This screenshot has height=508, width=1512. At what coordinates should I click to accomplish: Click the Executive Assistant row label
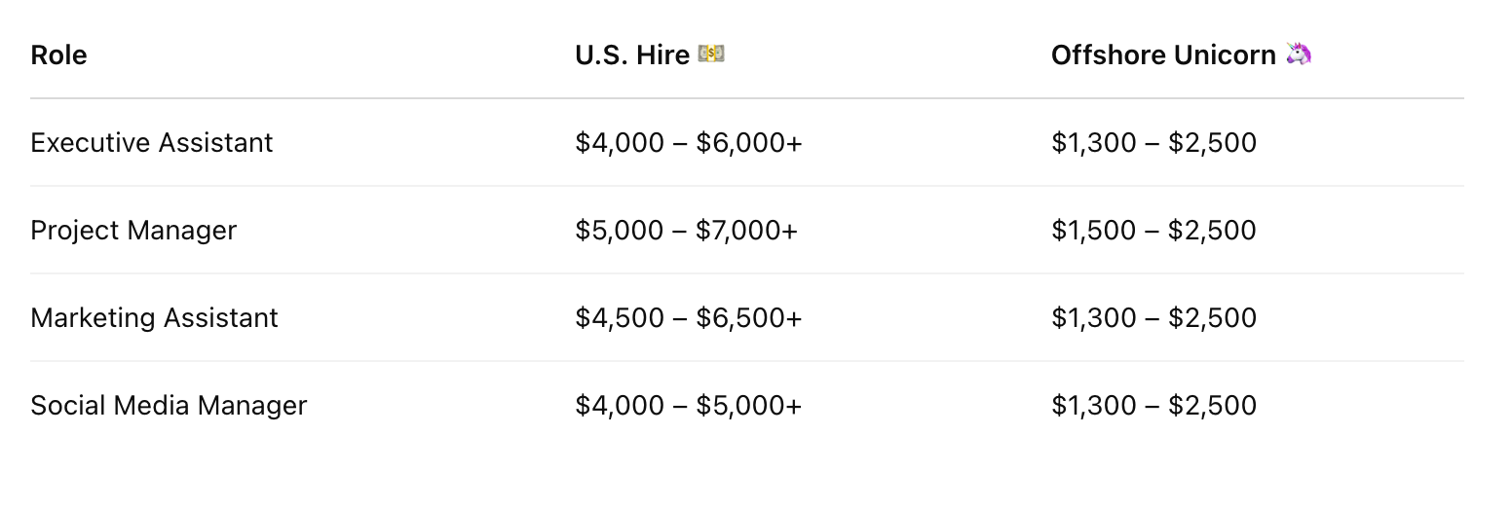[152, 143]
